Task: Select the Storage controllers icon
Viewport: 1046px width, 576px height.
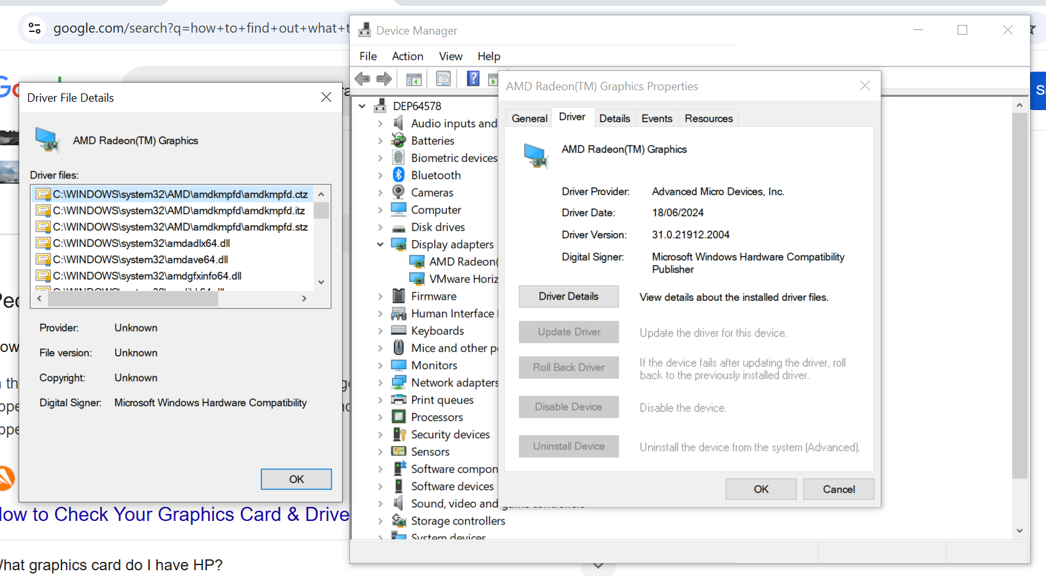Action: [x=398, y=520]
